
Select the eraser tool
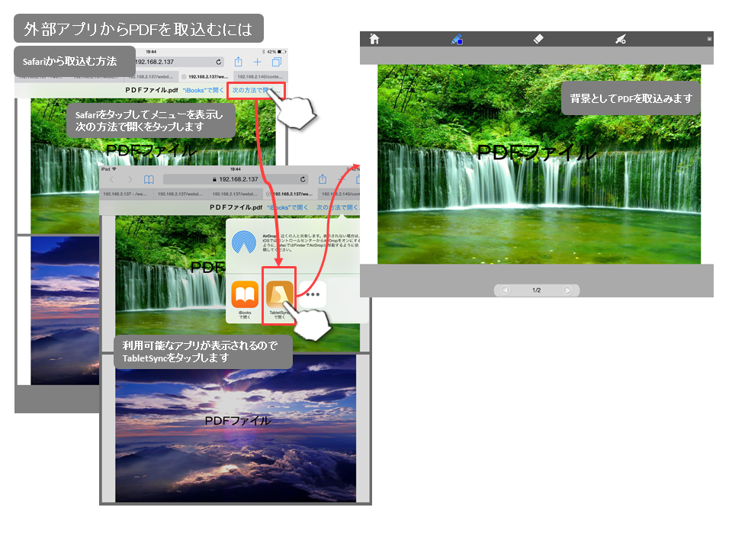[x=539, y=39]
